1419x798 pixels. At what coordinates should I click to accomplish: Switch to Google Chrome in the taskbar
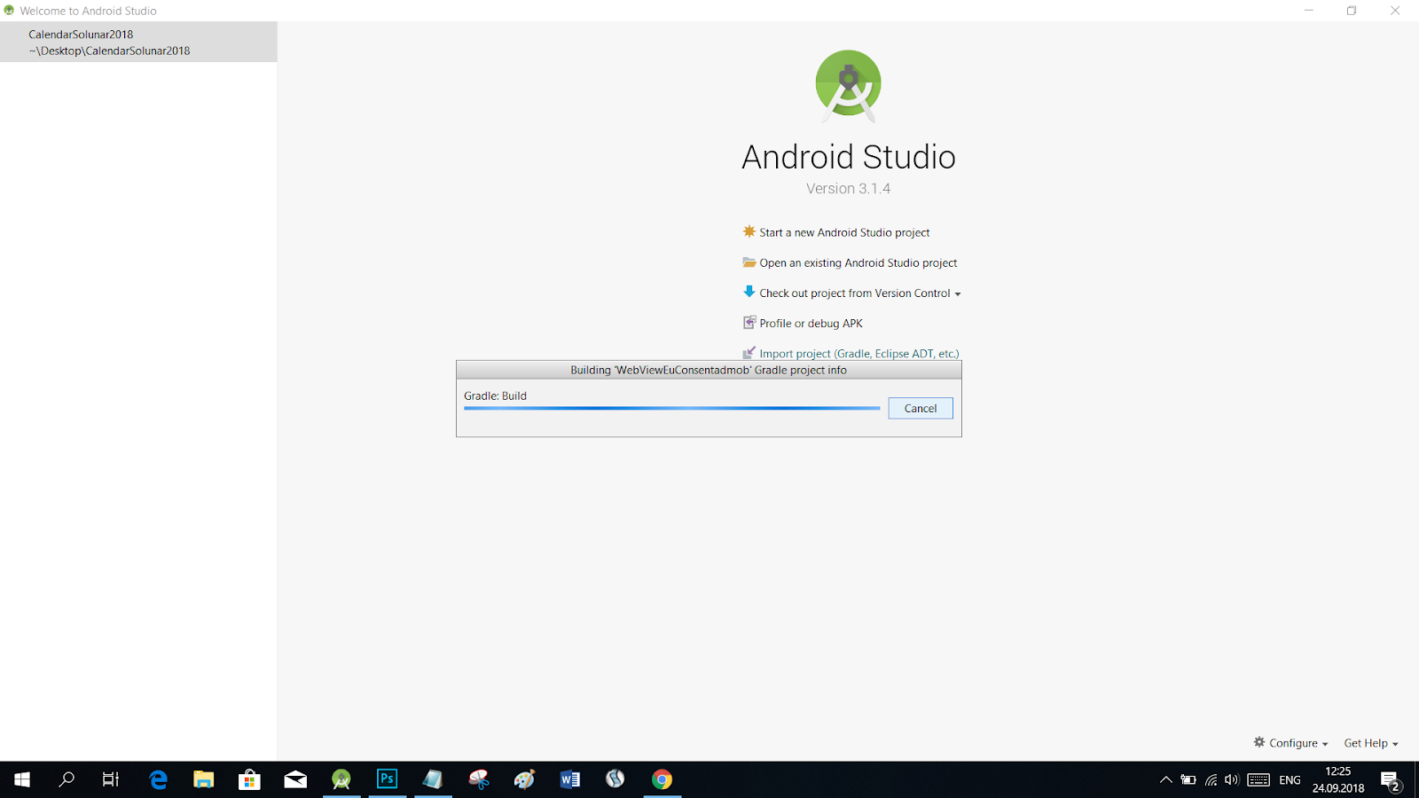[662, 779]
